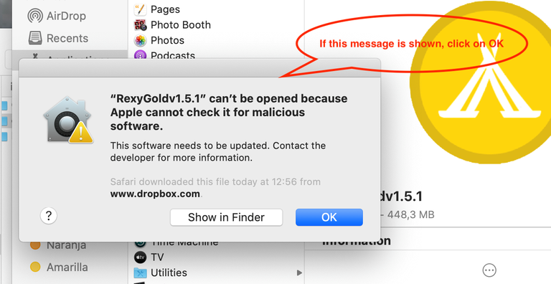The image size is (551, 284).
Task: Click the dialog headline about malicious software
Action: [x=229, y=113]
